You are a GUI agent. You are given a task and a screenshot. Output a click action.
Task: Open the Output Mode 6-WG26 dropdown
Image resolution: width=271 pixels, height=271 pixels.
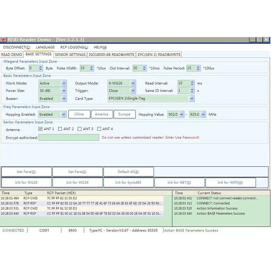click(133, 83)
